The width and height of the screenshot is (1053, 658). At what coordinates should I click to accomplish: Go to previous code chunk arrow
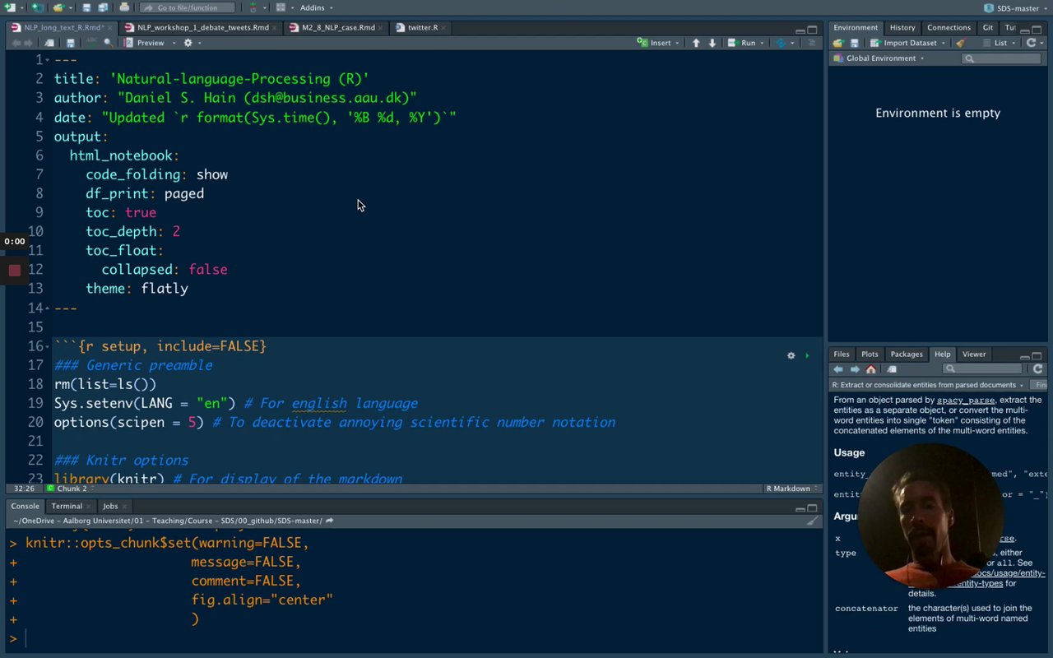tap(696, 43)
